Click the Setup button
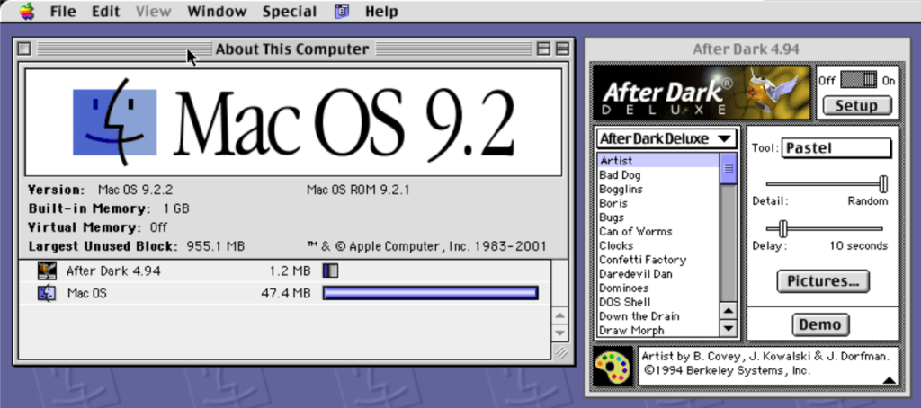Viewport: 921px width, 408px height. [856, 105]
